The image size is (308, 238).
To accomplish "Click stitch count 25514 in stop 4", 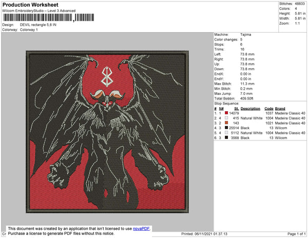I will pos(234,128).
